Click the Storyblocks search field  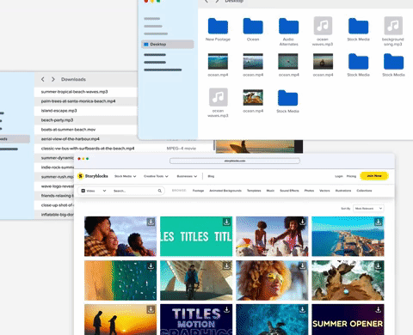coord(134,191)
